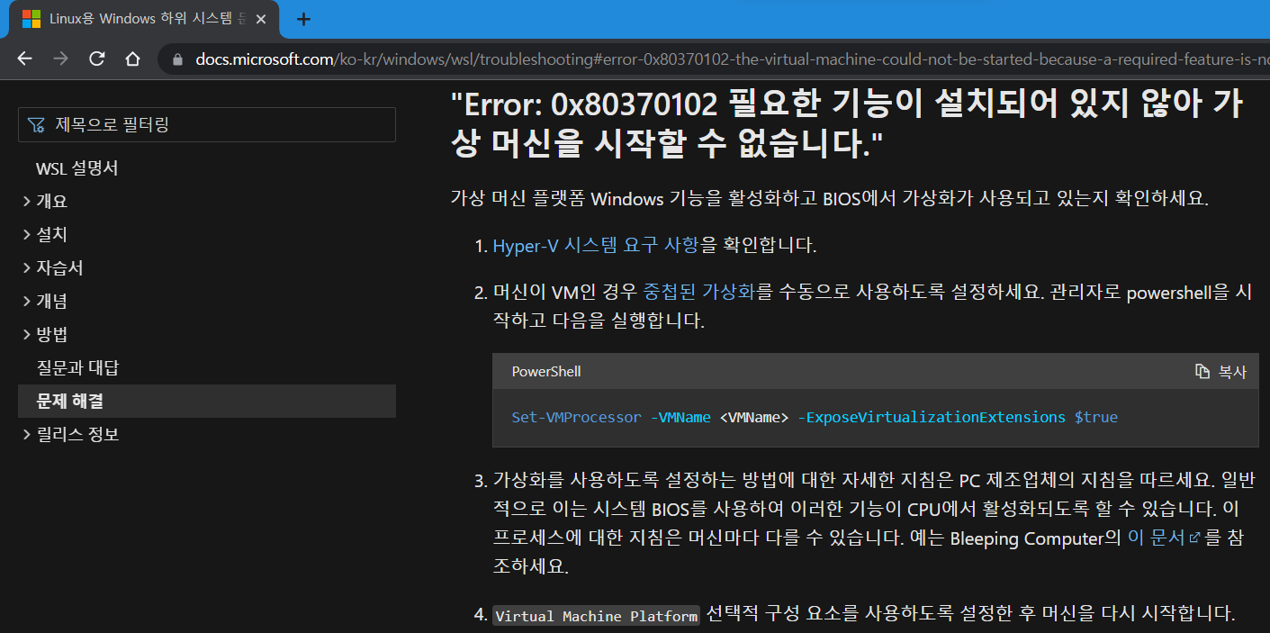
Task: Open a new browser tab
Action: (303, 19)
